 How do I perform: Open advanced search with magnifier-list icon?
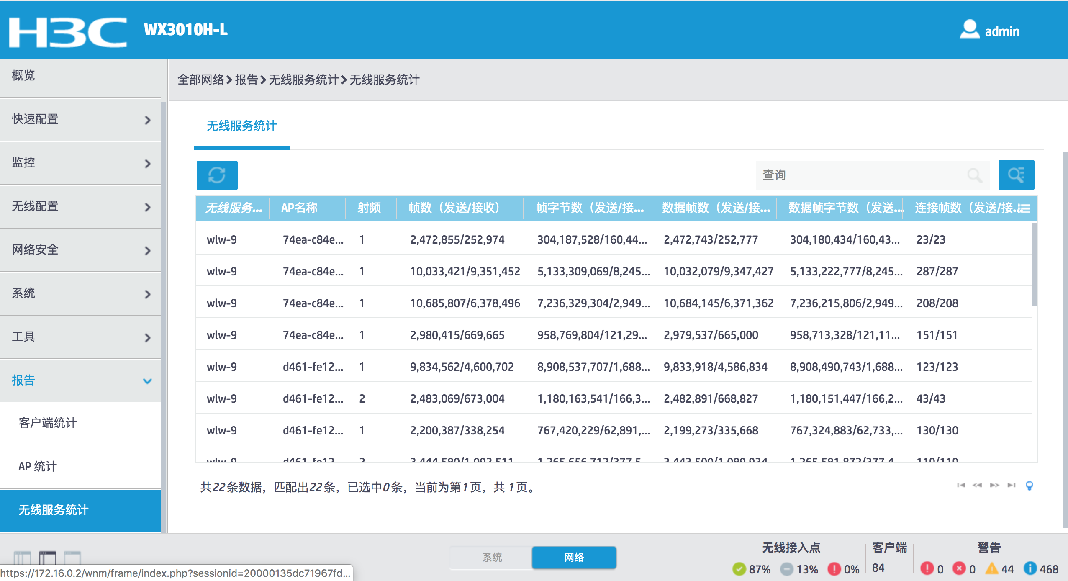pos(1016,175)
